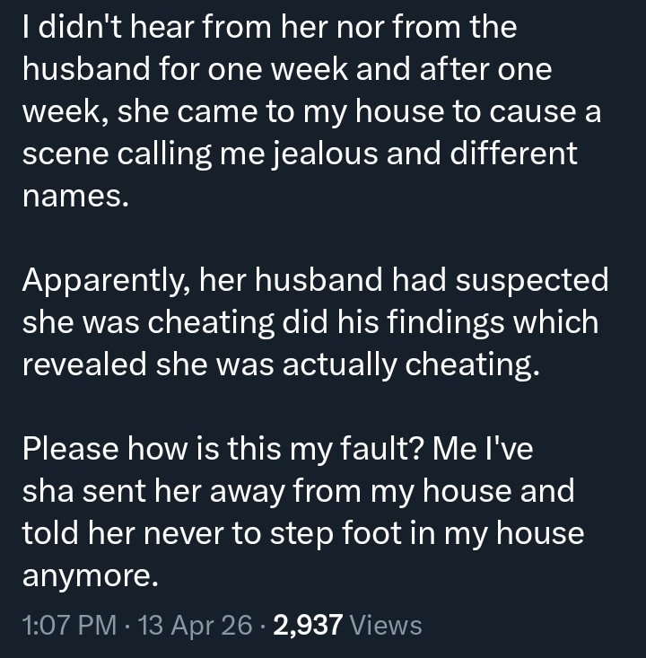
Task: Tap the paragraph starting "Please how is"
Action: 305,513
